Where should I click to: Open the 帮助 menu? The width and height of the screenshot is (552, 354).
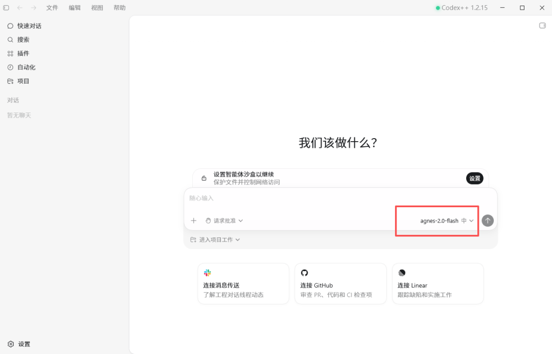120,7
